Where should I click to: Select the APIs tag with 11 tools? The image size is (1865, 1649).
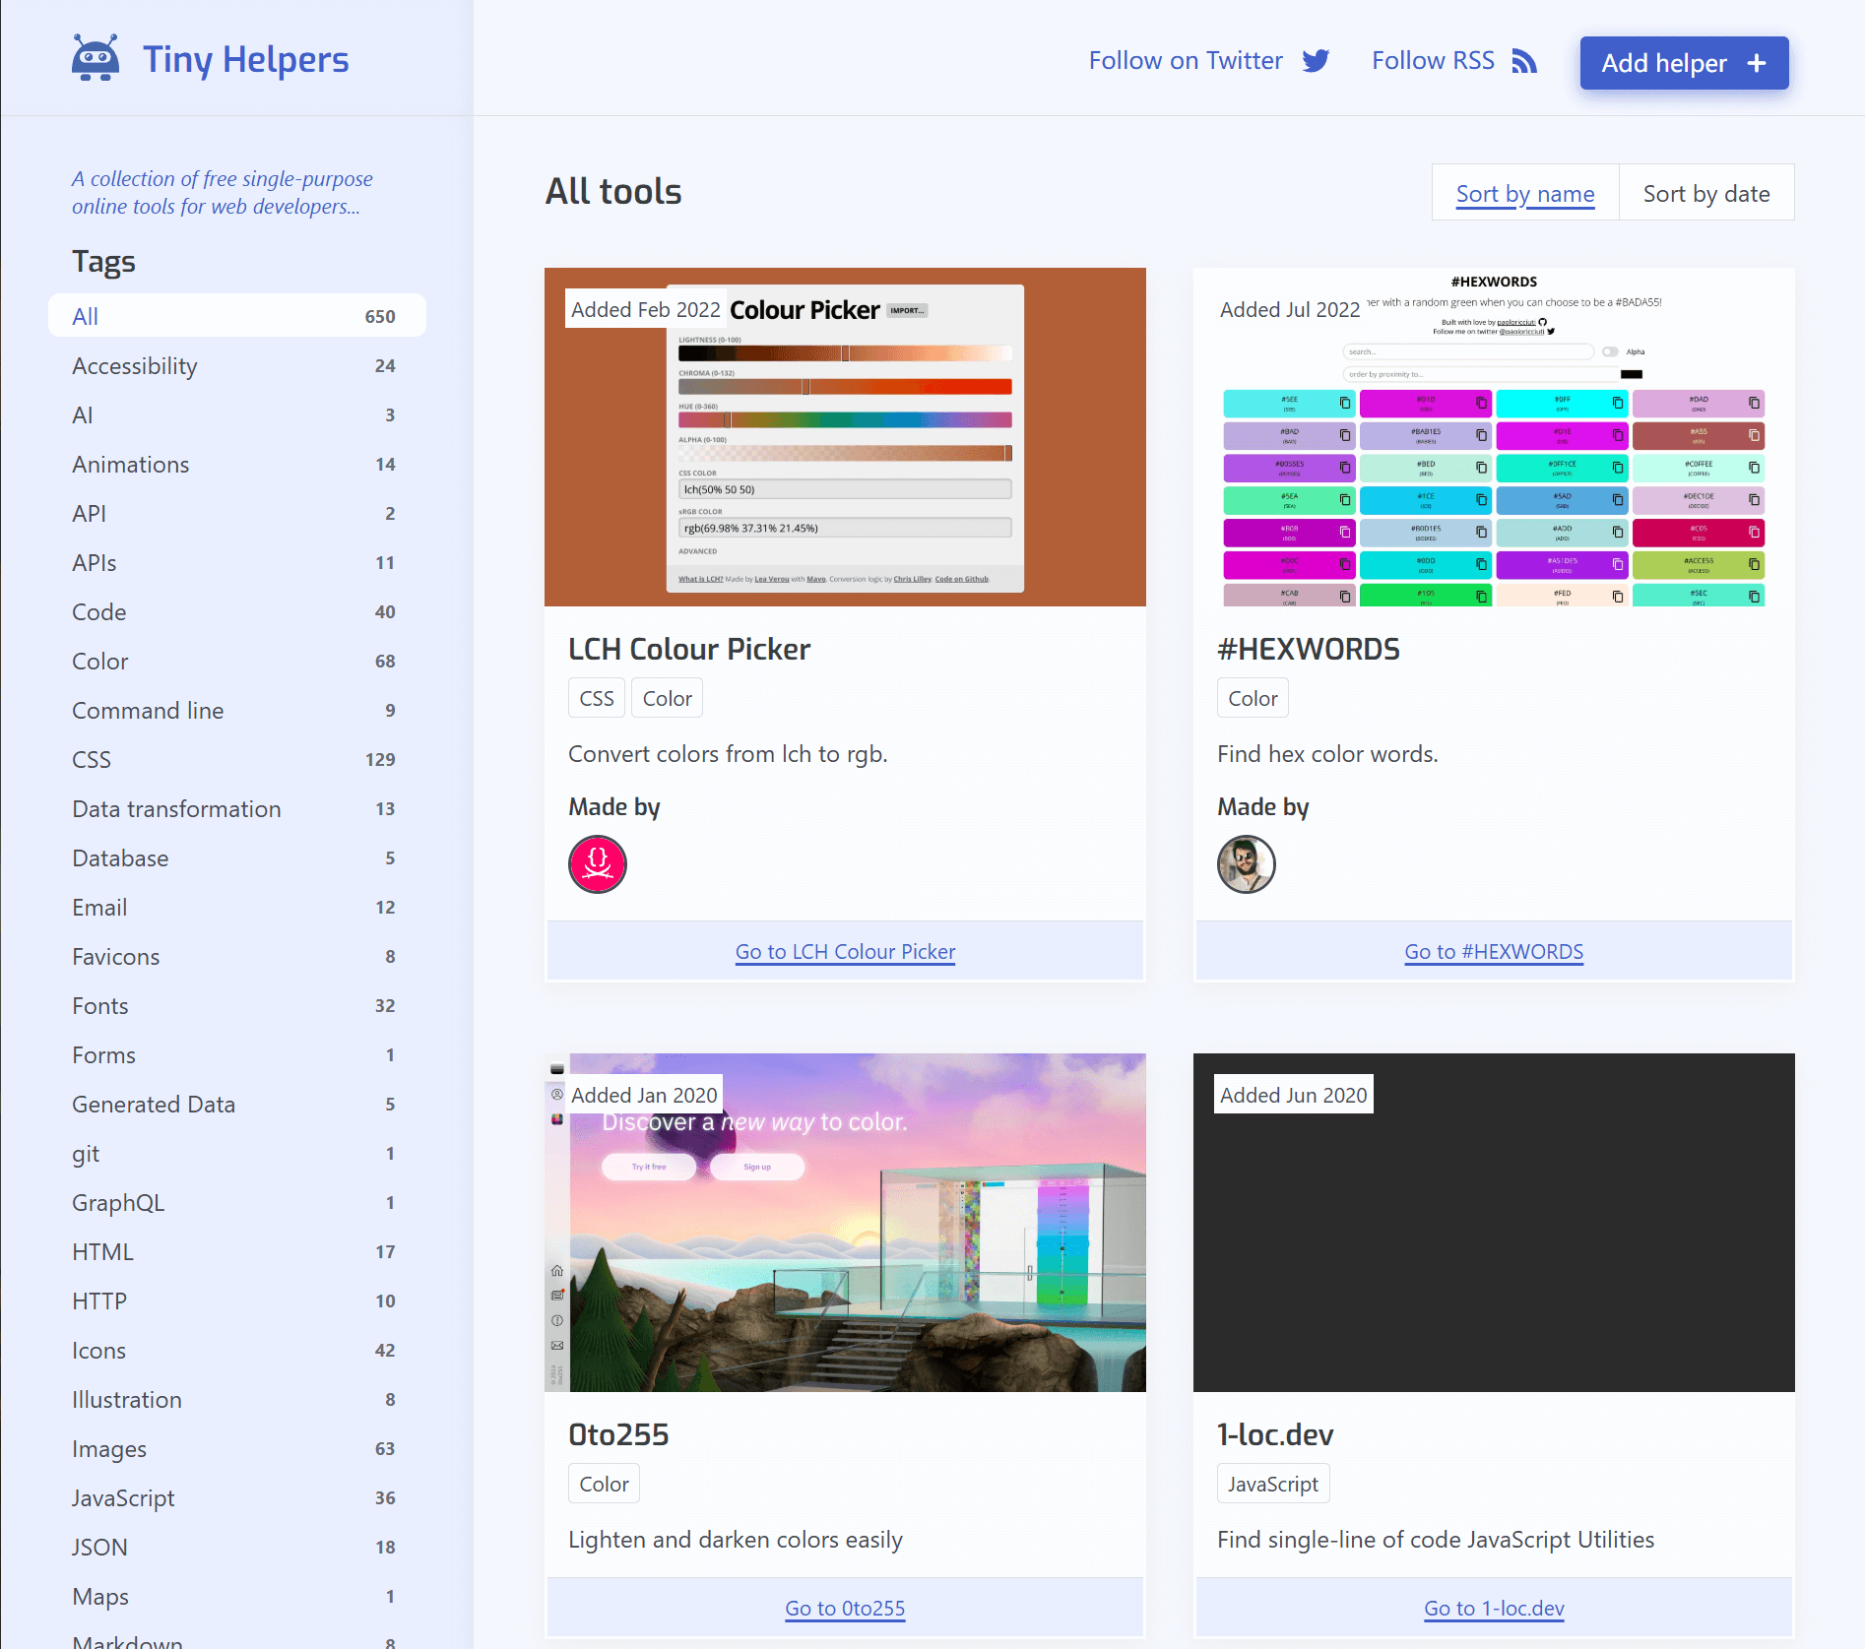[x=237, y=562]
